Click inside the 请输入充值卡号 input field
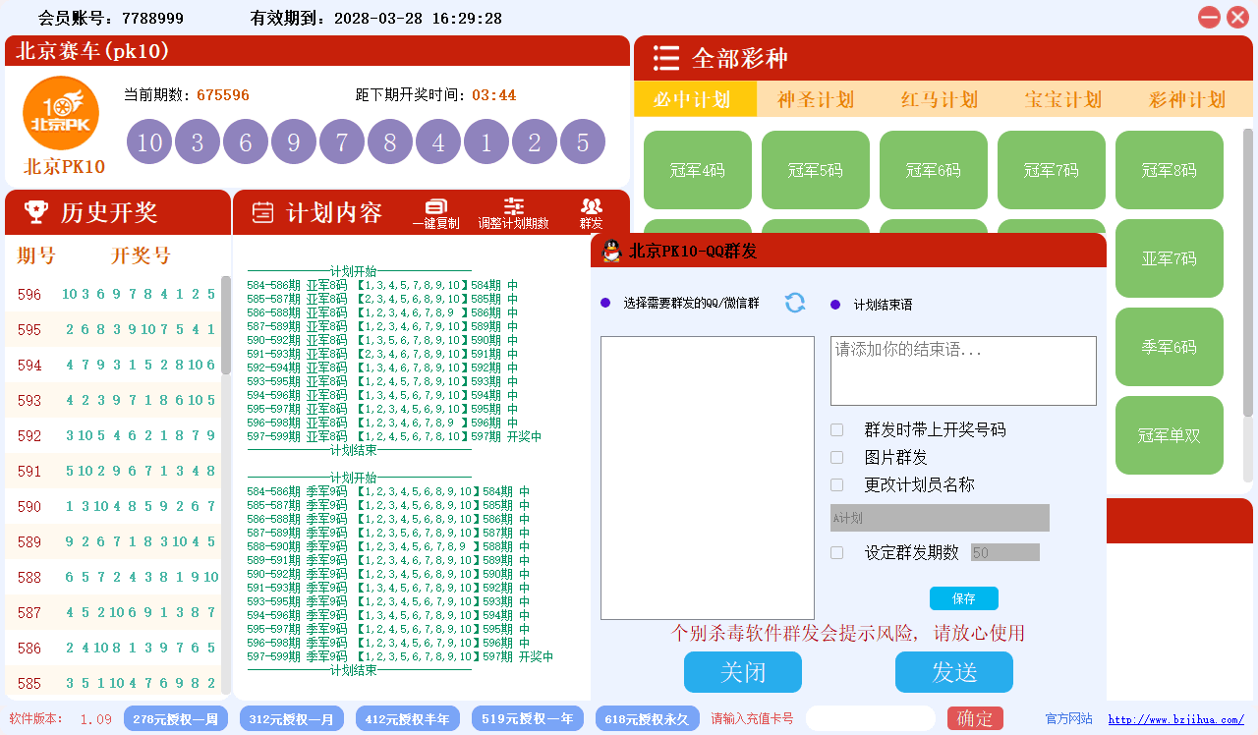The height and width of the screenshot is (735, 1258). pyautogui.click(x=869, y=718)
